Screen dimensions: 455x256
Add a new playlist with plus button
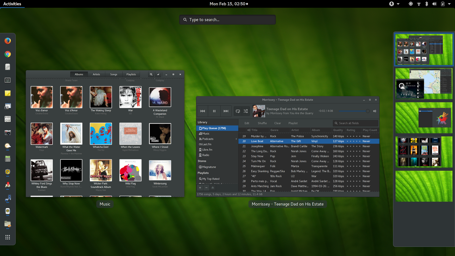[x=200, y=188]
